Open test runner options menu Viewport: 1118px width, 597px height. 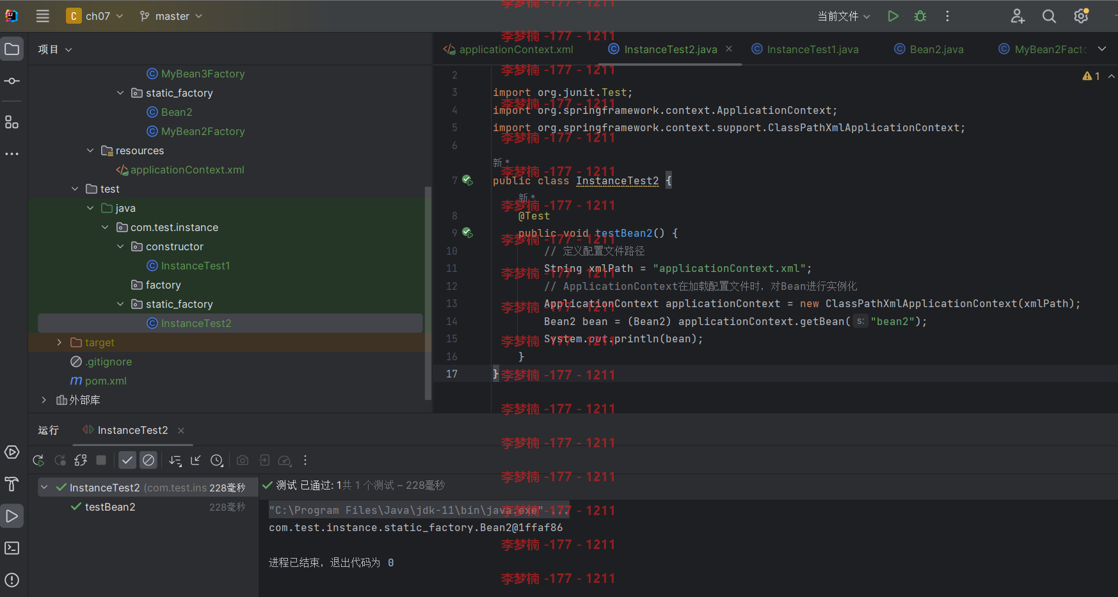coord(305,460)
